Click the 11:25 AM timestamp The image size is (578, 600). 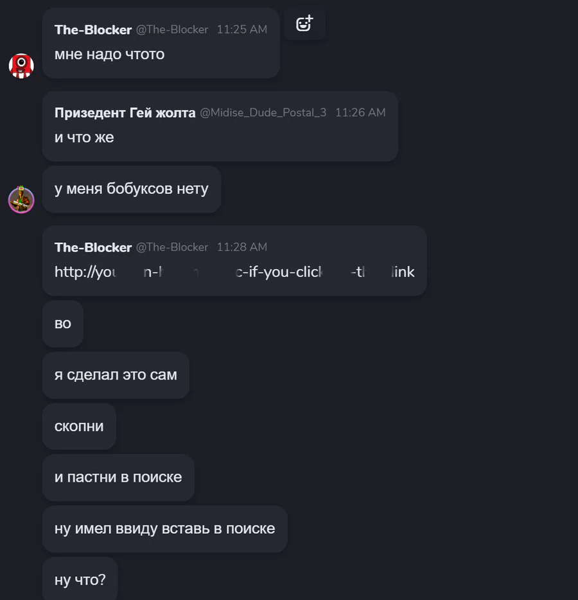(x=242, y=30)
